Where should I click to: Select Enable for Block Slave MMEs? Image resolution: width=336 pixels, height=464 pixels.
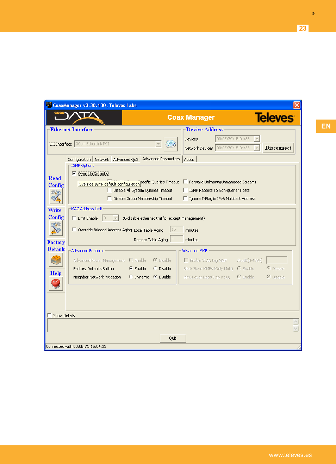pyautogui.click(x=239, y=268)
